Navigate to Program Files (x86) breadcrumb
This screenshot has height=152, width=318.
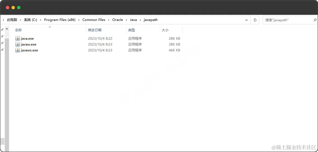click(x=60, y=20)
